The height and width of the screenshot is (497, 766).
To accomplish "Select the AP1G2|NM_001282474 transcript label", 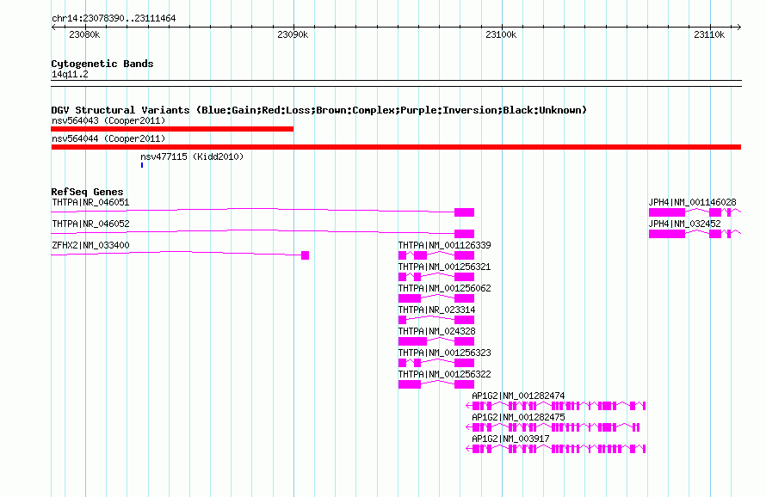I will 518,396.
